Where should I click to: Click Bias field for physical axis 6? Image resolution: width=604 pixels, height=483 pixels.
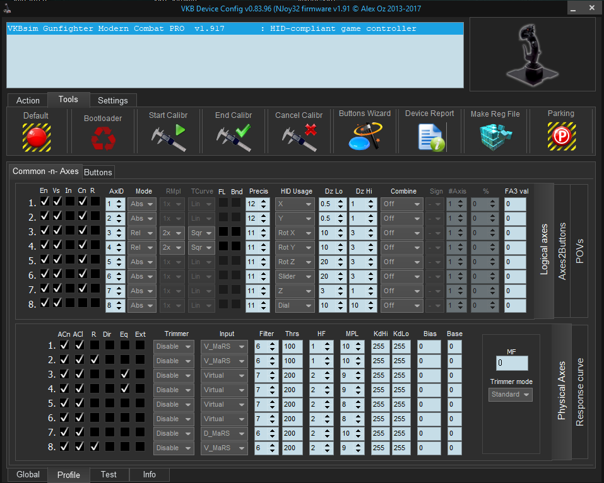[429, 419]
